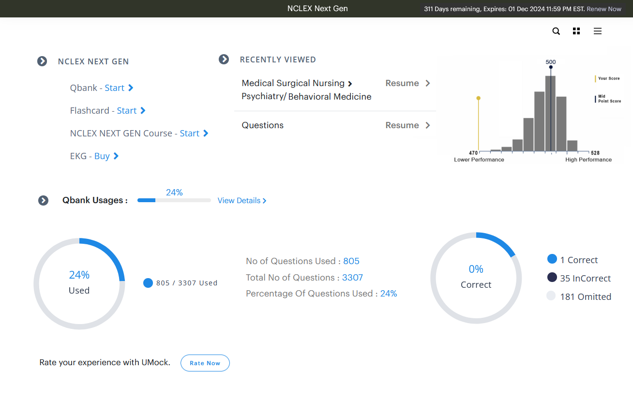The height and width of the screenshot is (415, 633).
Task: Click 'Medical Surgical Nursing' text
Action: point(293,83)
